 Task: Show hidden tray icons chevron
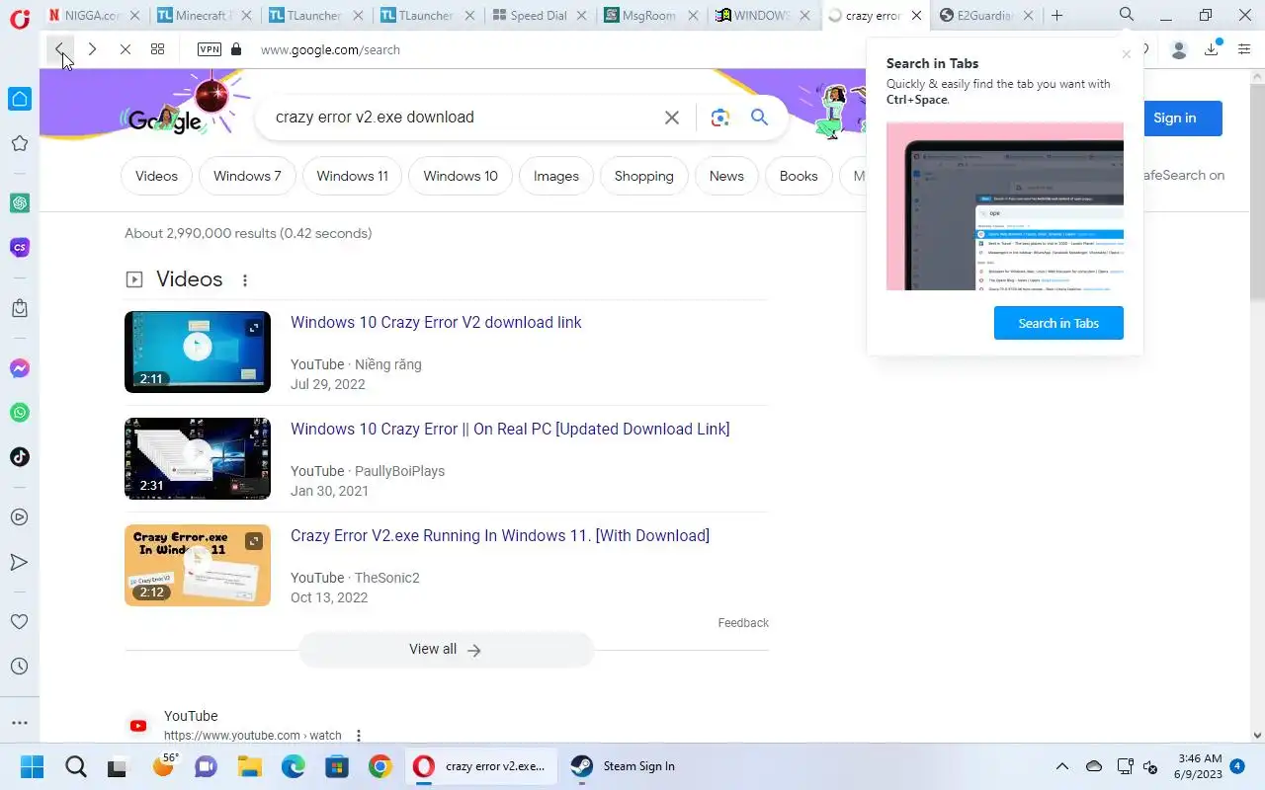tap(1062, 766)
